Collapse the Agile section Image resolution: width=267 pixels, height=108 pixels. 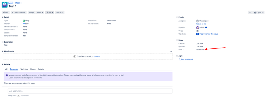pyautogui.click(x=177, y=56)
